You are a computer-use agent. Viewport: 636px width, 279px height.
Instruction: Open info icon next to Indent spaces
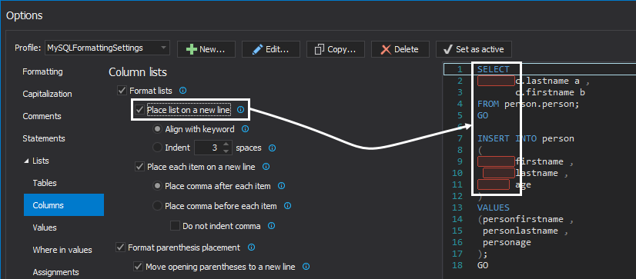click(x=272, y=148)
